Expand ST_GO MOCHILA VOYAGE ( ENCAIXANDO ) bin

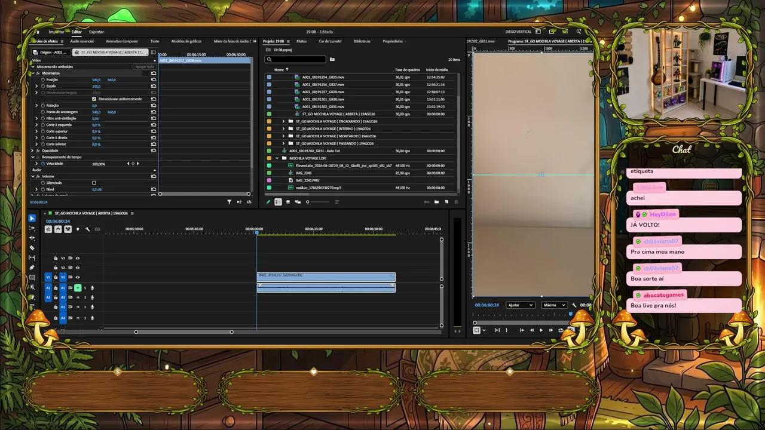click(x=283, y=121)
